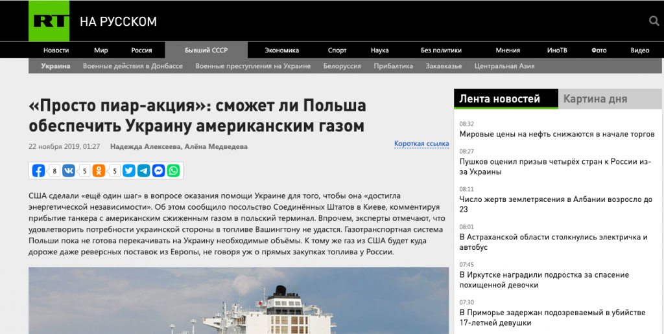Open the Закавказье submenu link

click(x=444, y=66)
